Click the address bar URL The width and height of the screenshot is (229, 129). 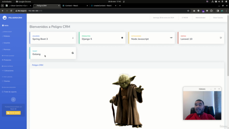[x=35, y=11]
